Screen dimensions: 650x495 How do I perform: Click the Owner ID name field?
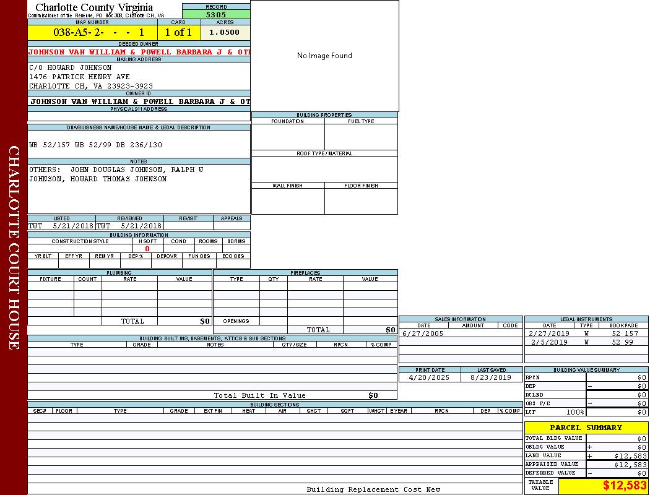[139, 101]
